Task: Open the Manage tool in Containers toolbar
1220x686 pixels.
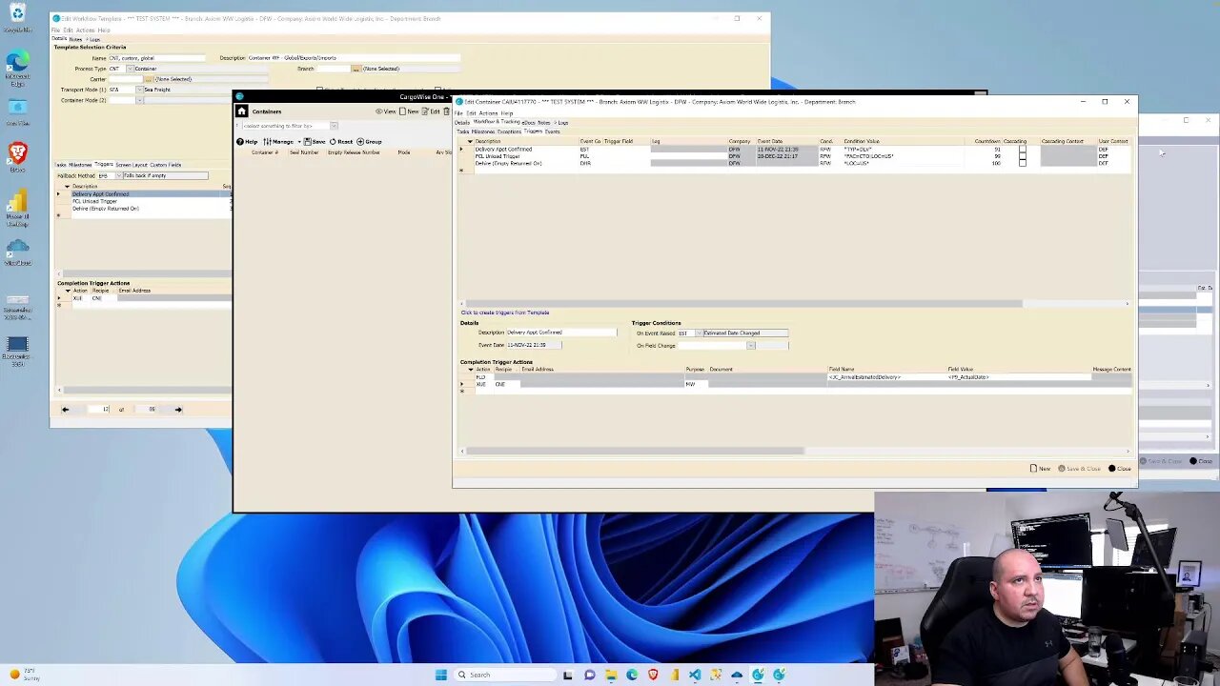Action: tap(278, 141)
